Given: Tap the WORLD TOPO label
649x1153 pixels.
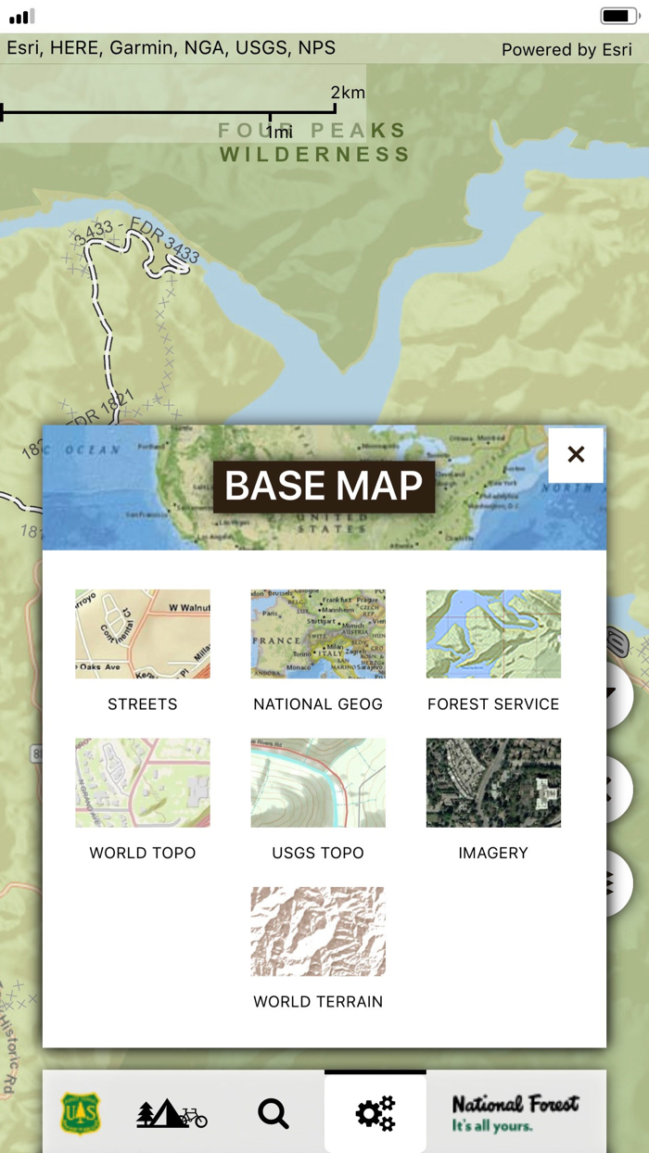Looking at the screenshot, I should (143, 853).
